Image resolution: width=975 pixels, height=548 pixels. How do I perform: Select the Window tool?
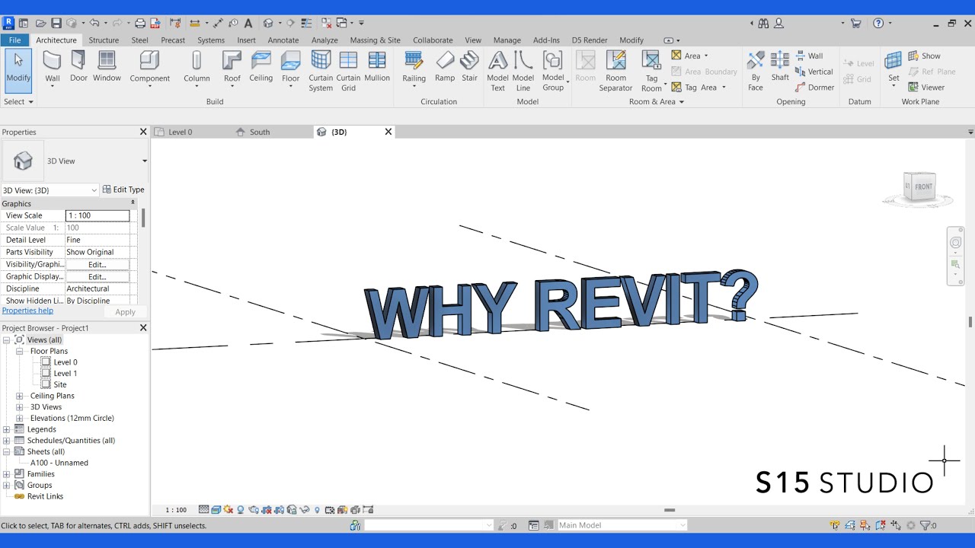tap(107, 66)
